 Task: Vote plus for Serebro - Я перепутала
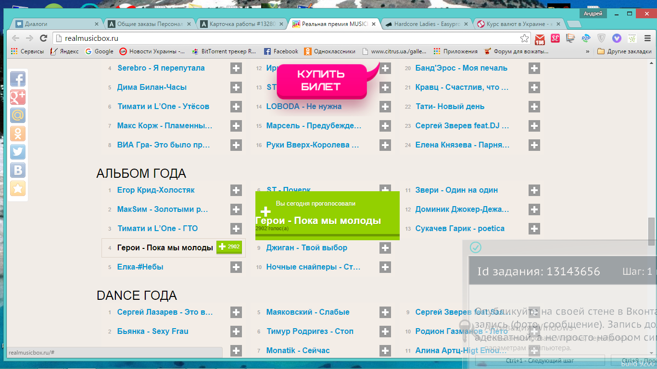click(x=236, y=68)
